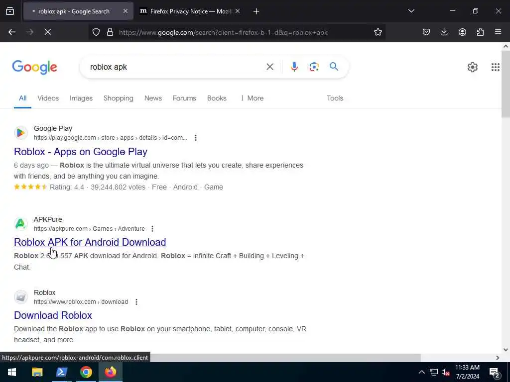Click horizontal scrollbar right arrow
This screenshot has height=382, width=510.
pos(498,358)
